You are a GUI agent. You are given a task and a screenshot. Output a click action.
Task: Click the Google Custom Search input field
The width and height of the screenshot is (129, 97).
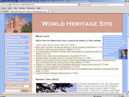pos(12,91)
